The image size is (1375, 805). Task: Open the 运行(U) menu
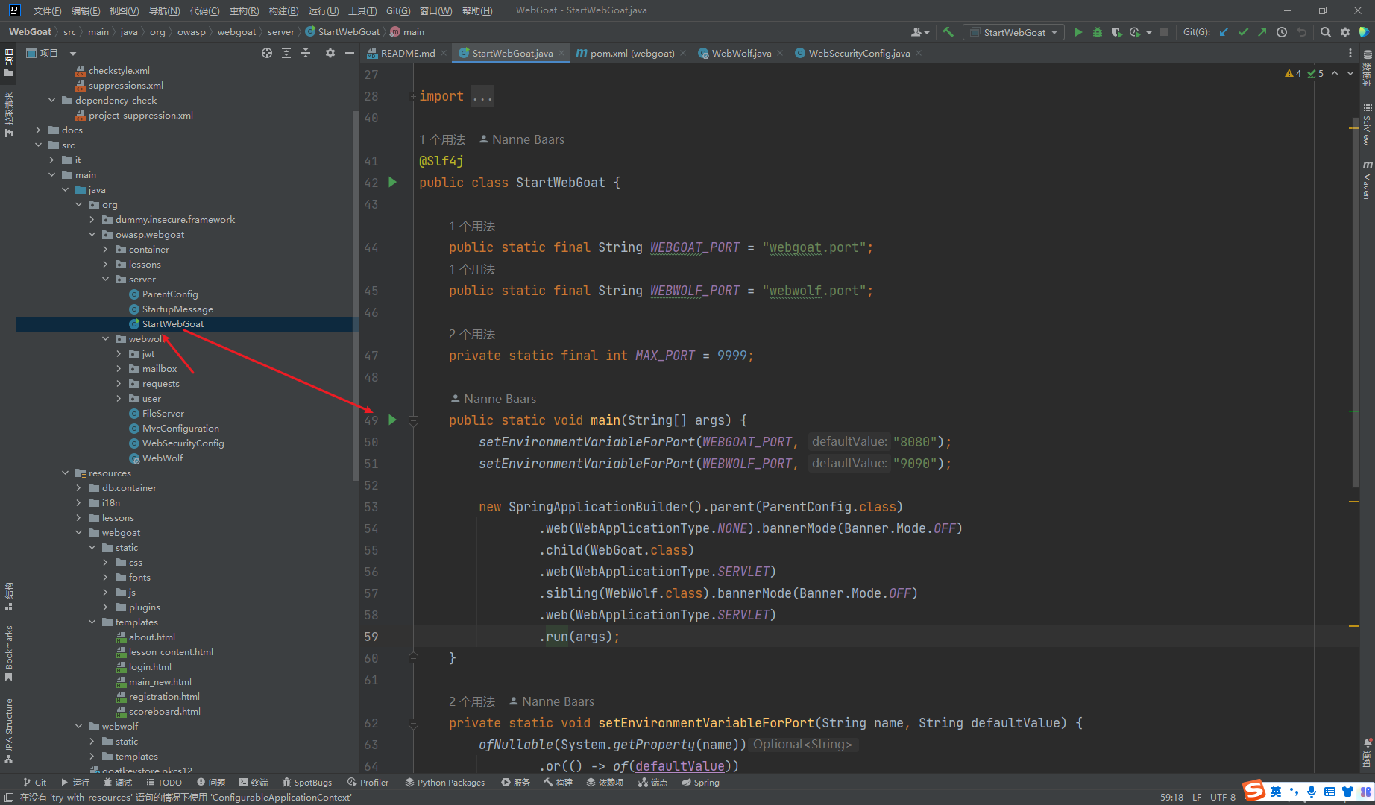tap(323, 10)
